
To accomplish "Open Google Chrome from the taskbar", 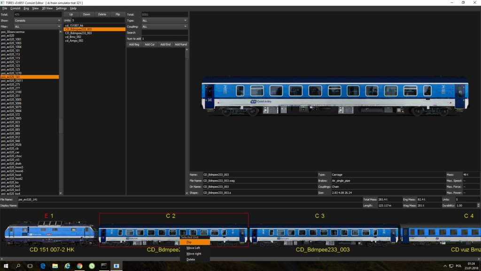I will [79, 266].
